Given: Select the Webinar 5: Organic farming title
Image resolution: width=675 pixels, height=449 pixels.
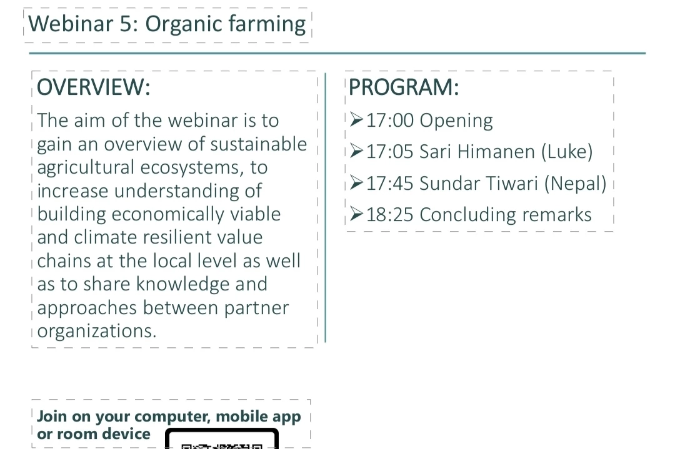Looking at the screenshot, I should click(x=167, y=24).
